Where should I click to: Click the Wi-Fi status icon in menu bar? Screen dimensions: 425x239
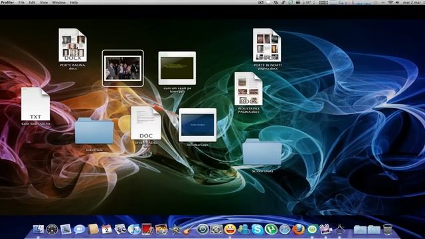click(390, 2)
